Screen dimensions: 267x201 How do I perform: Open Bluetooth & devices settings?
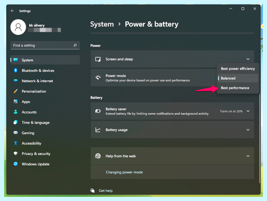(45, 70)
